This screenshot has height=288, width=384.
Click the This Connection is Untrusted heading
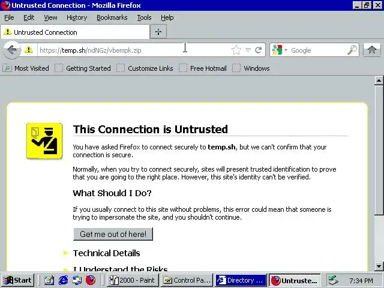tap(151, 130)
